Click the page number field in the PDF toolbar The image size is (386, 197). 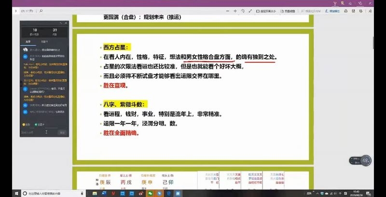click(x=16, y=11)
